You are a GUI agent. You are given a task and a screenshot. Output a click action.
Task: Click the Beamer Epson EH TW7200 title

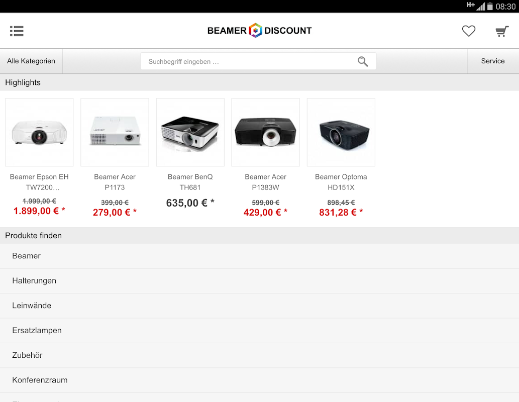pyautogui.click(x=39, y=182)
